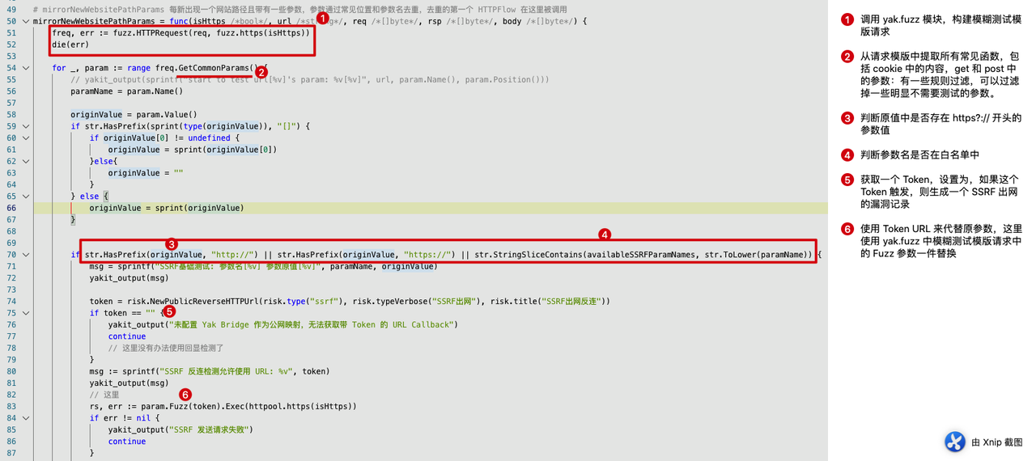This screenshot has height=461, width=1036.
Task: Click red marker 2 beside GetCommonParams
Action: [x=261, y=72]
